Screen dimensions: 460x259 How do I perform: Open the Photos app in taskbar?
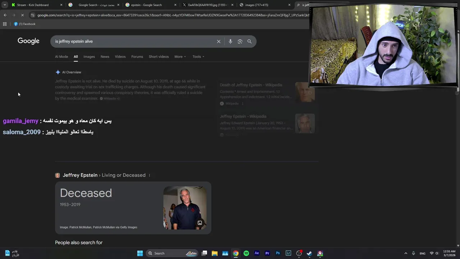225,253
